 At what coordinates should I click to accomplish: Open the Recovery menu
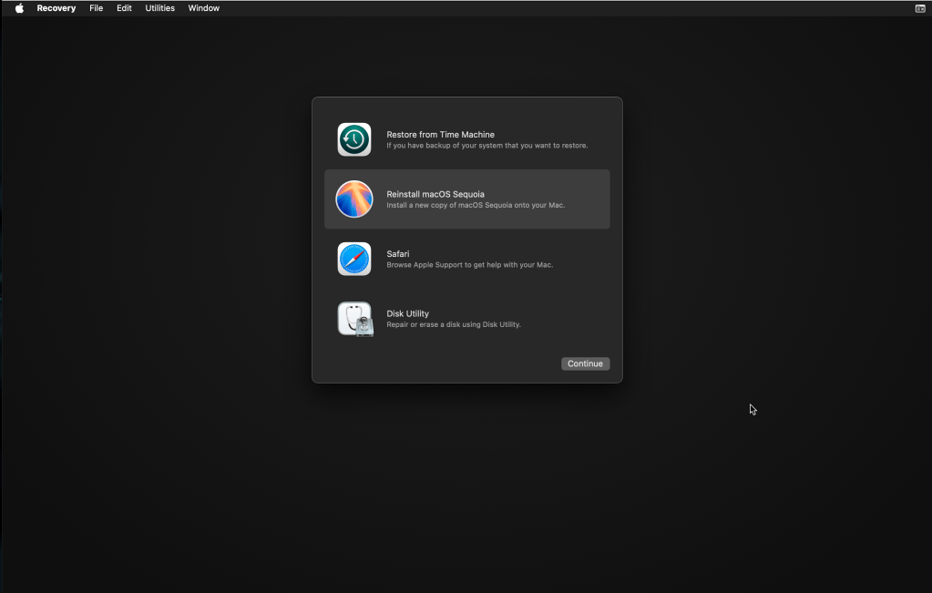click(56, 8)
